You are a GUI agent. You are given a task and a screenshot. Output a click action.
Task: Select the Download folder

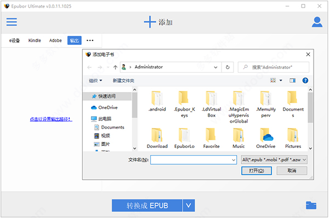(157, 139)
